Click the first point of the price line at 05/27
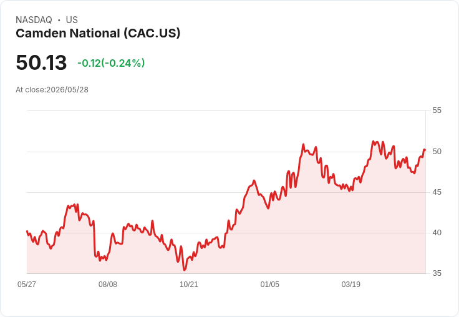 tap(27, 231)
